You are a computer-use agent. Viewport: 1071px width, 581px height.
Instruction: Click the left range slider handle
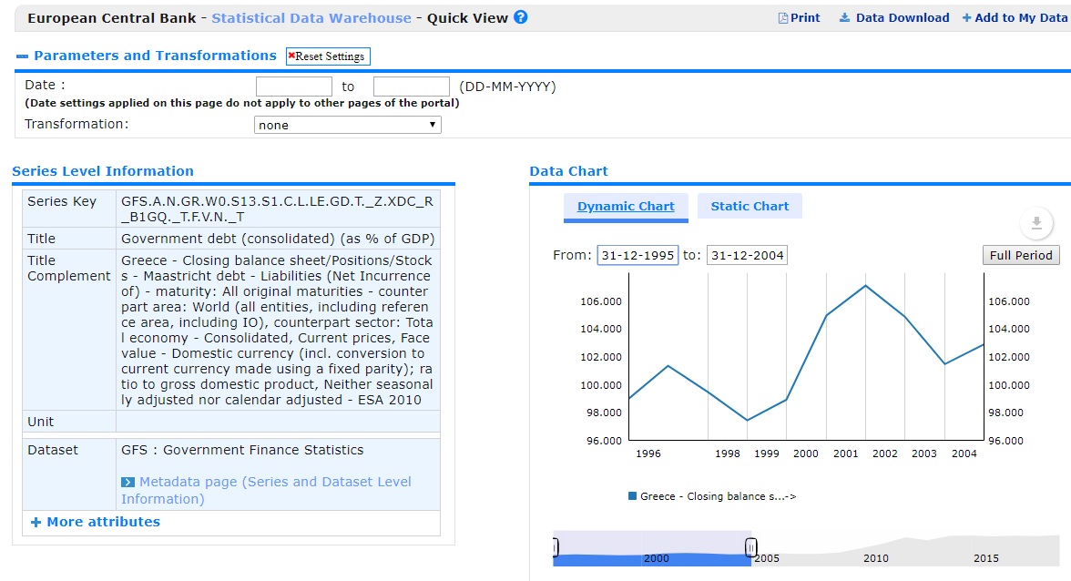coord(556,547)
